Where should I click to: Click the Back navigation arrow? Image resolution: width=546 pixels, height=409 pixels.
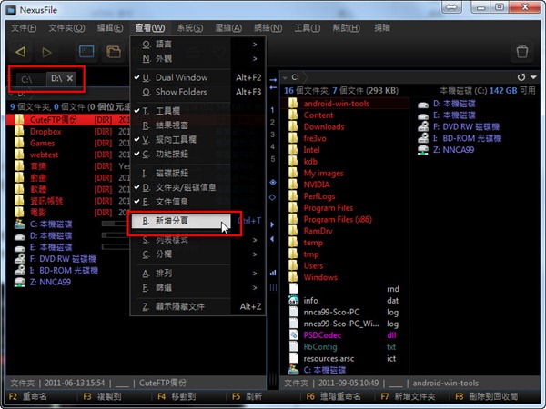tap(21, 52)
